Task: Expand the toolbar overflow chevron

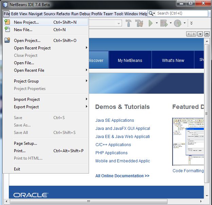Action: 192,23
